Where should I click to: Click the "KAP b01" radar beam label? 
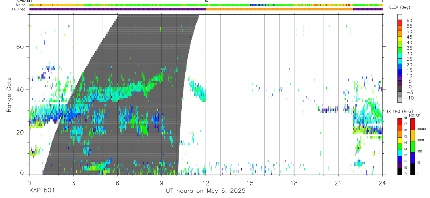coord(41,191)
